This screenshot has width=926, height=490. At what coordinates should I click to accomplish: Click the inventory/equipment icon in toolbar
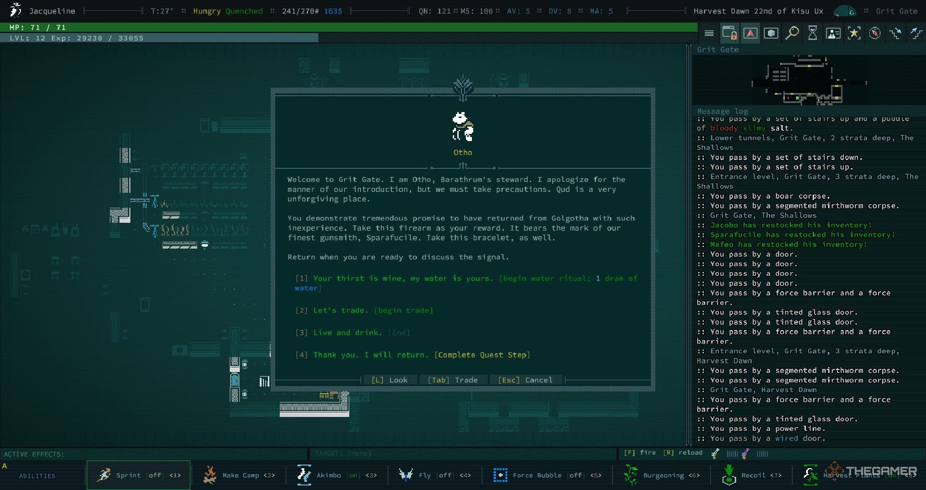point(771,34)
